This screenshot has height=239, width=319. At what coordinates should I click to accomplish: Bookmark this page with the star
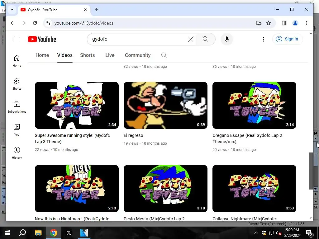coord(269,23)
